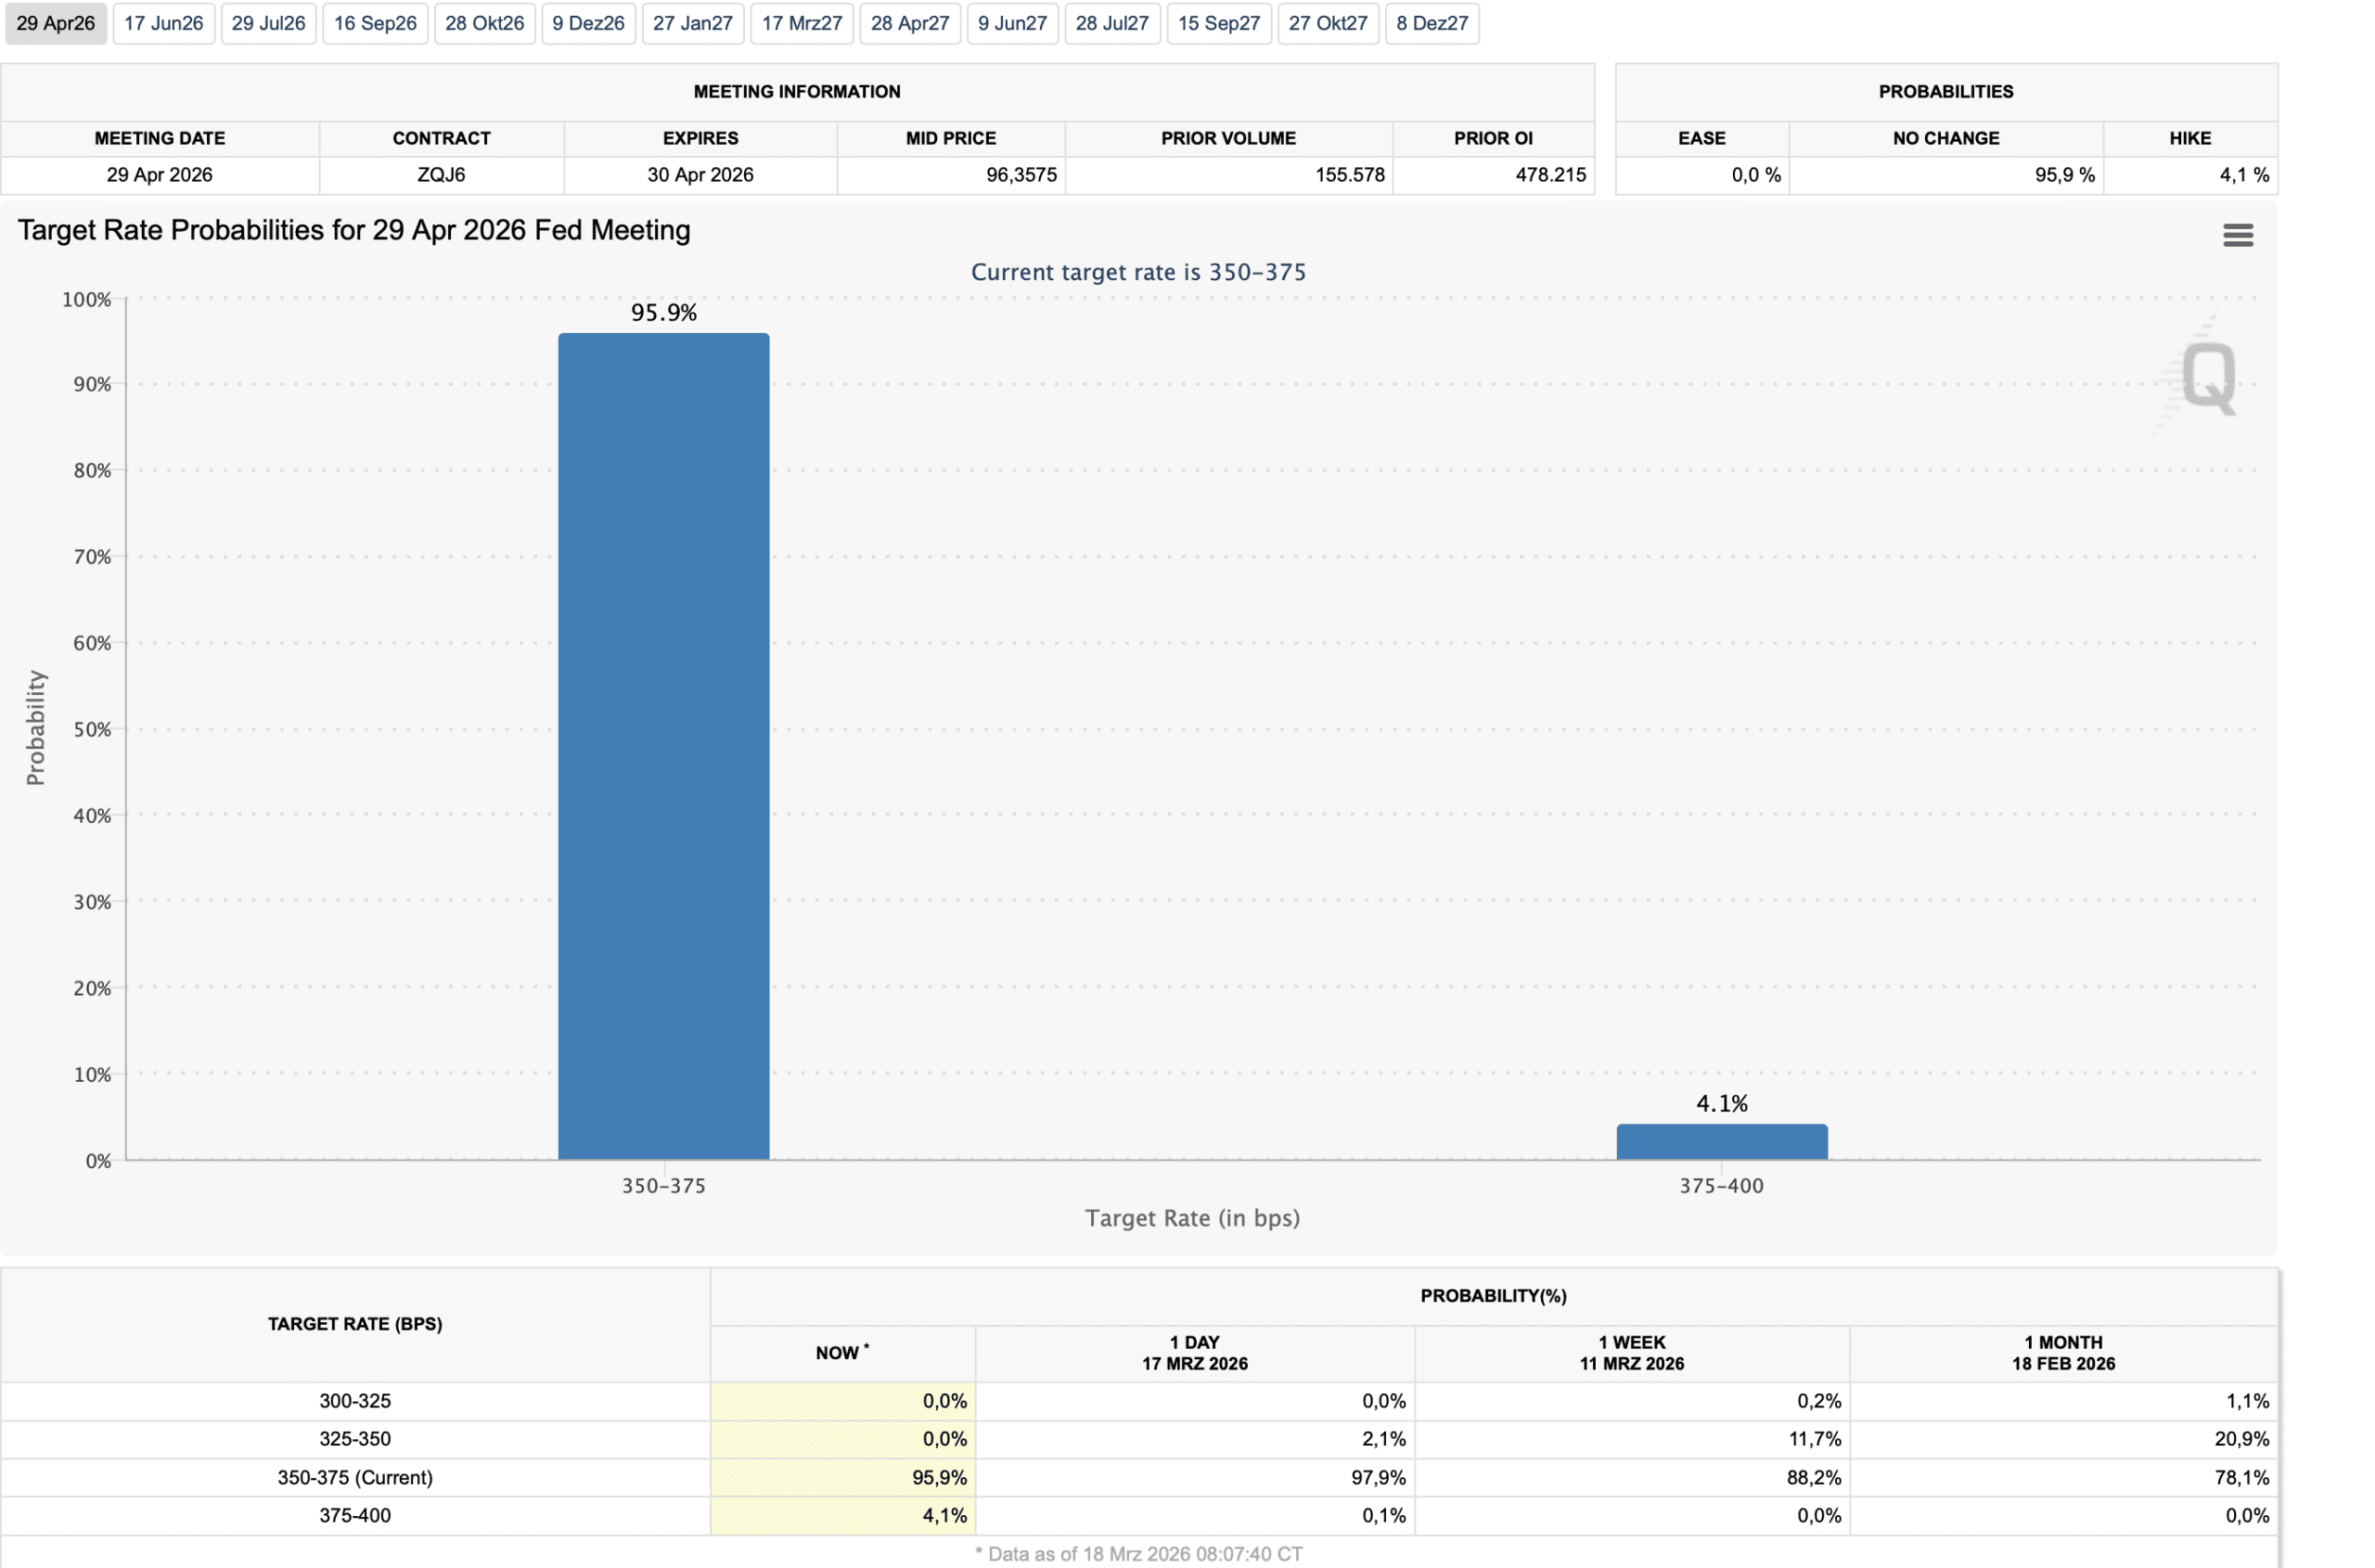2375x1568 pixels.
Task: Click the 4.1% bar for 375-400
Action: point(1721,1141)
